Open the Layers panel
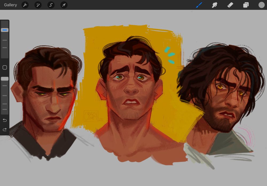Screen dimensions: 267x186 [x=246, y=5]
